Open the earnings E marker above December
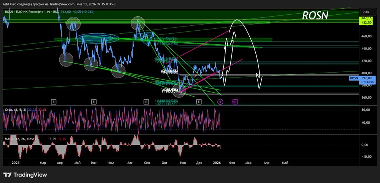This screenshot has height=183, width=380. pyautogui.click(x=199, y=102)
